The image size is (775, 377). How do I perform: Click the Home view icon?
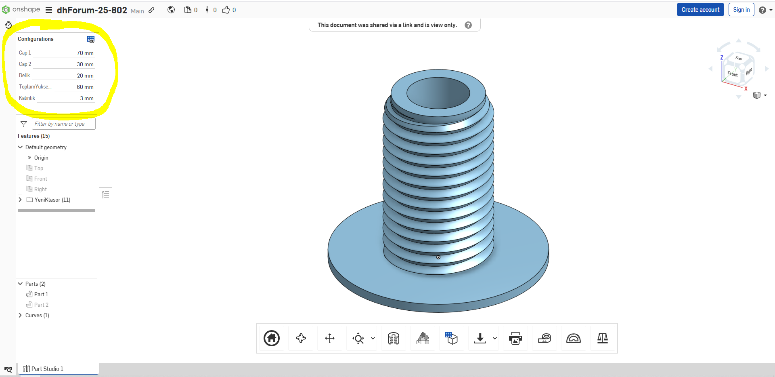tap(272, 338)
